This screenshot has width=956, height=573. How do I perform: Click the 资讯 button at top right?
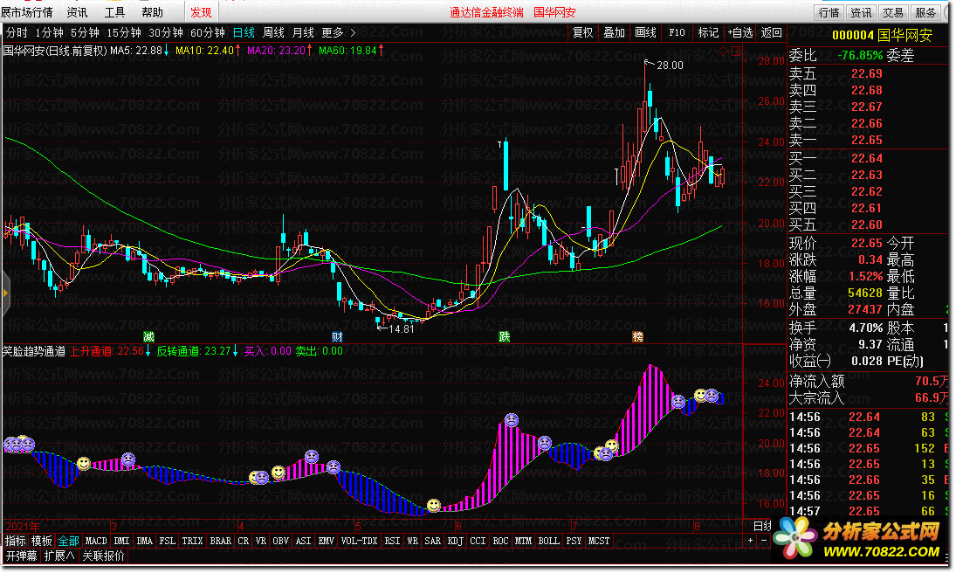click(862, 13)
